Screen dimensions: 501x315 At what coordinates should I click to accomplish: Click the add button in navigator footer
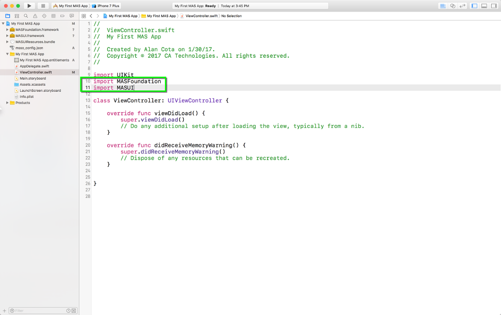[5, 310]
